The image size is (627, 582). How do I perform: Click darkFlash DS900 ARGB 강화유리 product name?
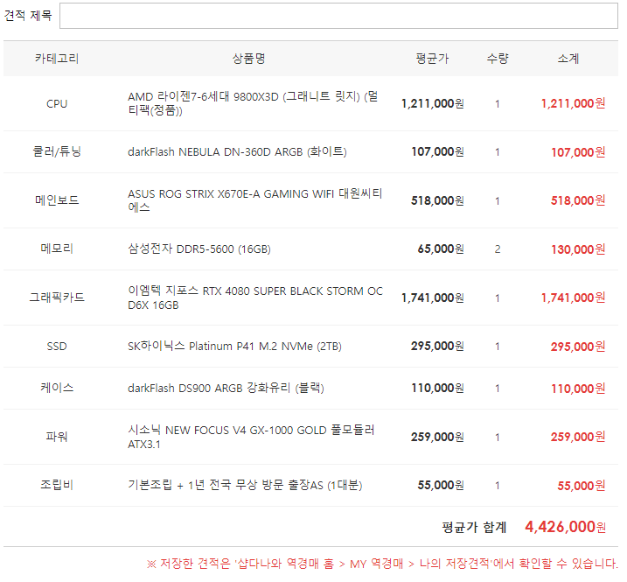[x=226, y=388]
